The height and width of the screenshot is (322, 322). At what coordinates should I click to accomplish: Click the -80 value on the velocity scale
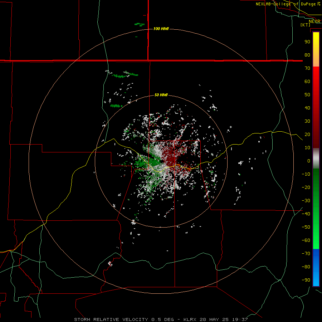306,267
